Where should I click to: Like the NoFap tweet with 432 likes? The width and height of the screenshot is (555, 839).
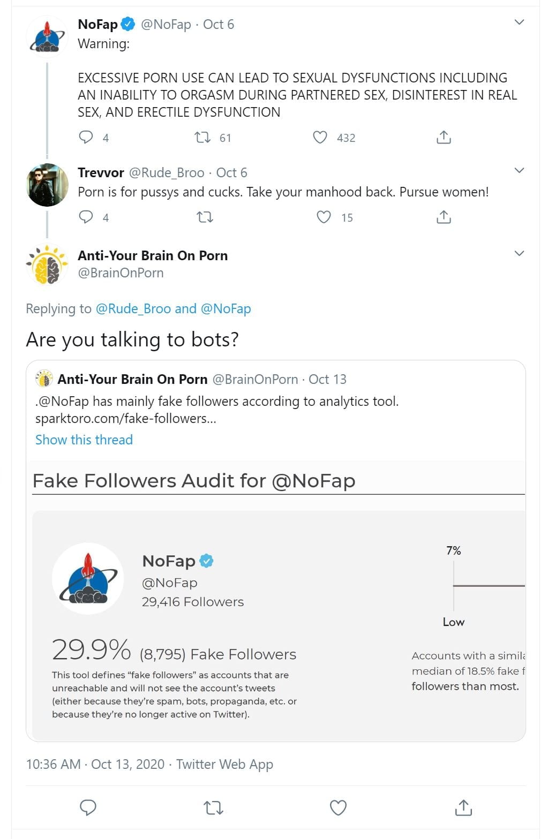[x=320, y=138]
